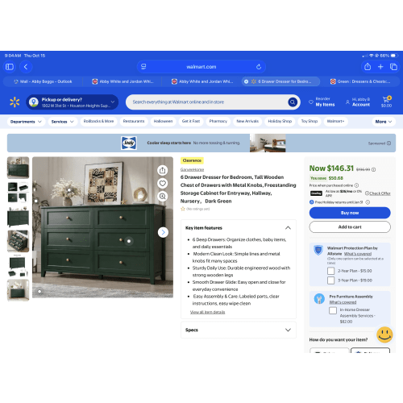403x403 pixels.
Task: Open View all item details link
Action: pos(207,312)
